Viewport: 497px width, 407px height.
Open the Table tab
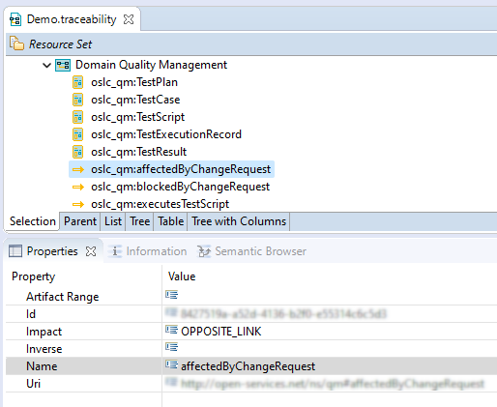point(170,221)
